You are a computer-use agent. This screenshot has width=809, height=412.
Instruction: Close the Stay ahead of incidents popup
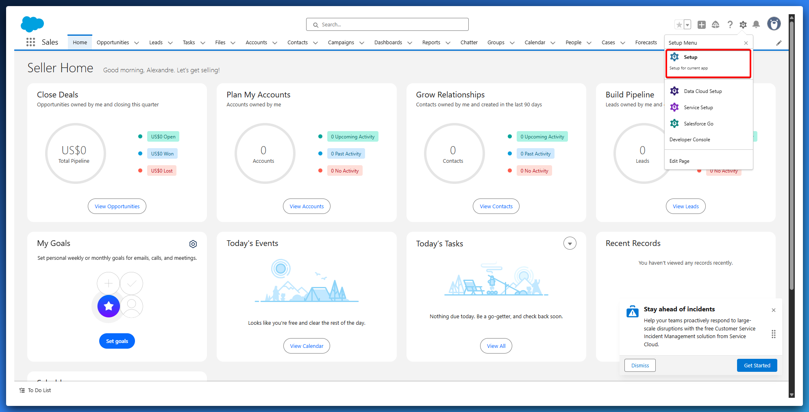point(774,310)
